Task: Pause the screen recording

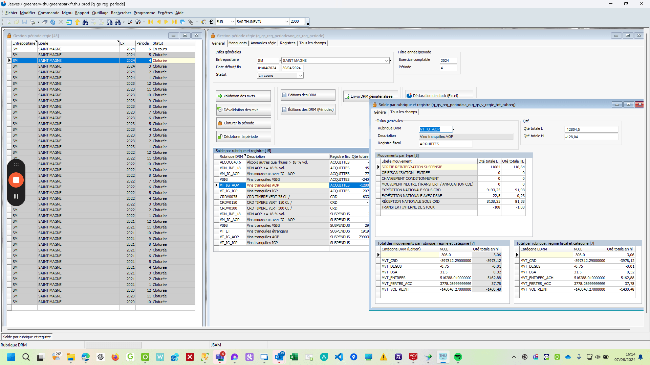Action: 16,196
